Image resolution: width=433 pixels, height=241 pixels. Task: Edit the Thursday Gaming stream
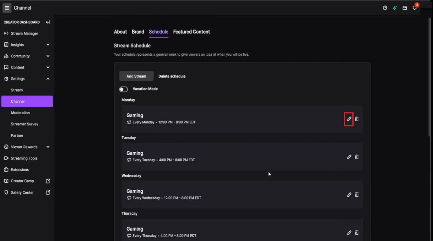(349, 233)
